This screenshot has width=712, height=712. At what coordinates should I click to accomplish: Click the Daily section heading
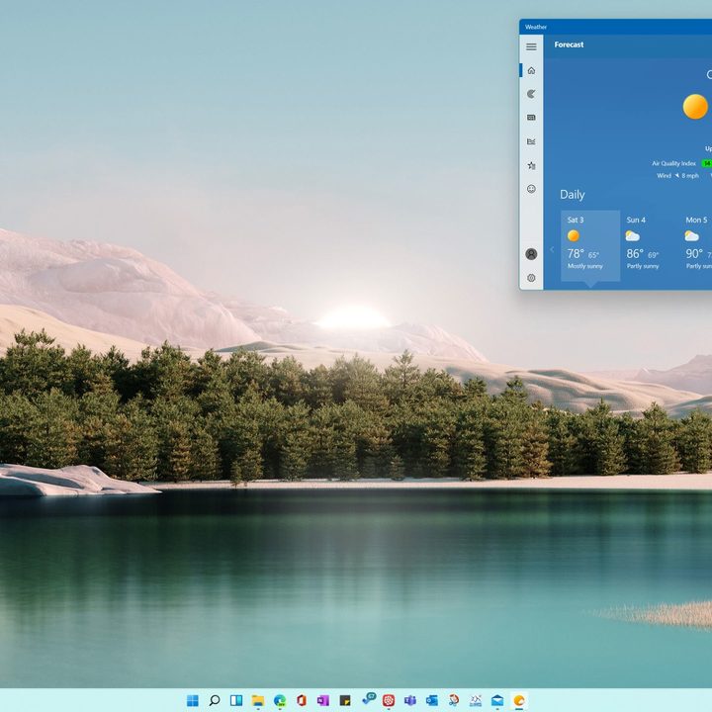pyautogui.click(x=573, y=195)
